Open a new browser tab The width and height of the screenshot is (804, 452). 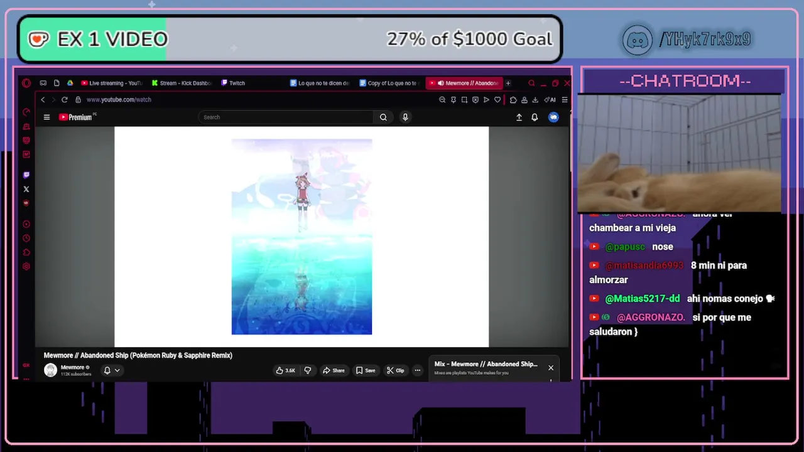(x=508, y=83)
